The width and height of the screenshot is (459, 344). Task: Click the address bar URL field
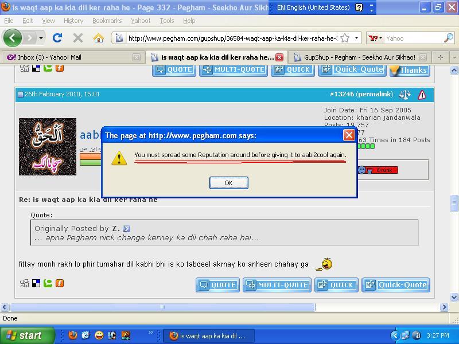point(229,38)
